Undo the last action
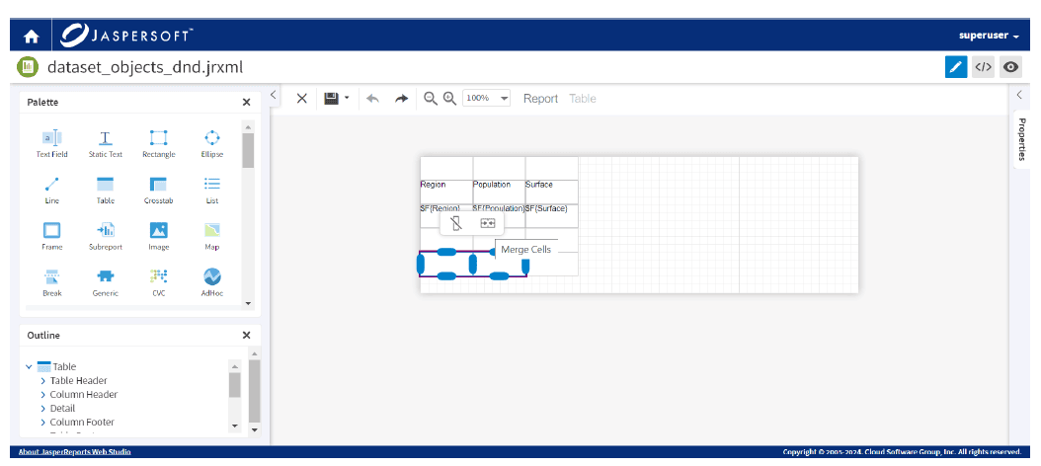The width and height of the screenshot is (1041, 466). click(x=373, y=99)
